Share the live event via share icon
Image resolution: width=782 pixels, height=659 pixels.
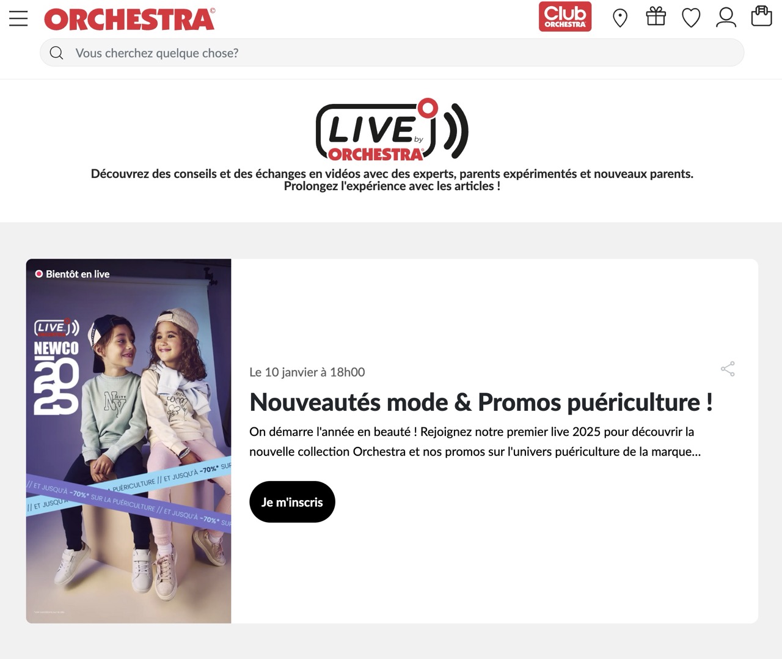click(x=728, y=369)
